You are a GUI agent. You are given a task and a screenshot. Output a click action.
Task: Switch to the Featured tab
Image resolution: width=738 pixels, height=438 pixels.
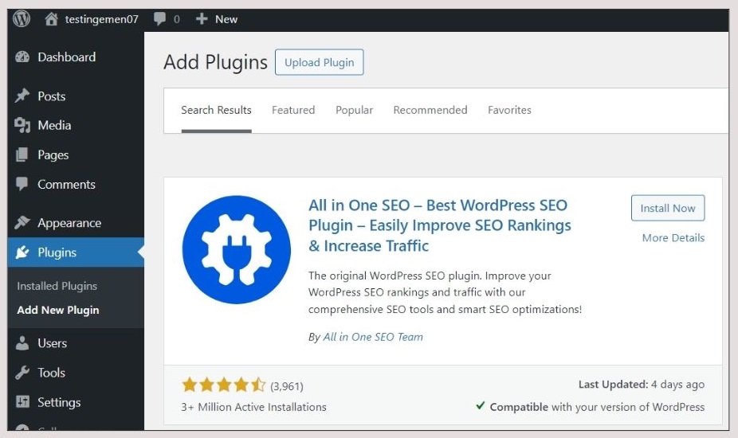(293, 110)
